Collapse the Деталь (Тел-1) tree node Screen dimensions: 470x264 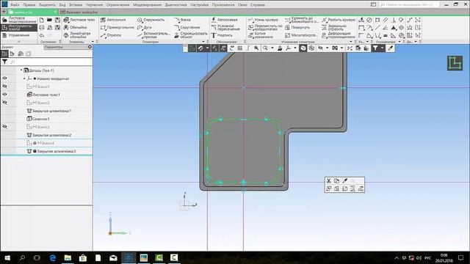click(21, 70)
